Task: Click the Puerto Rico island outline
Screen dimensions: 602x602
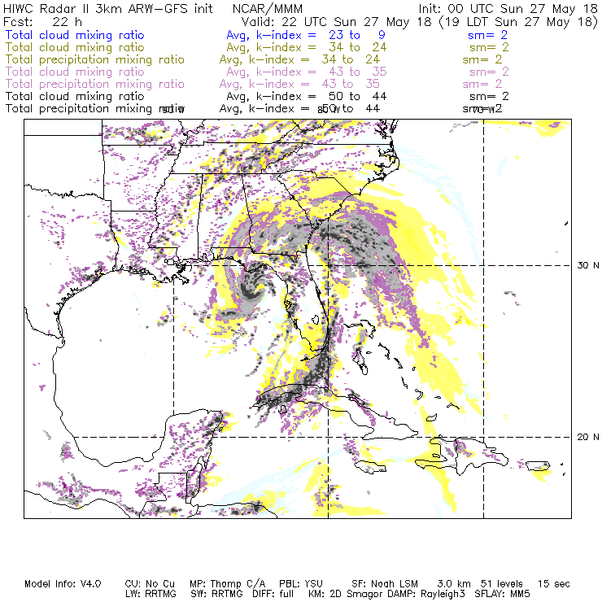Action: (537, 466)
